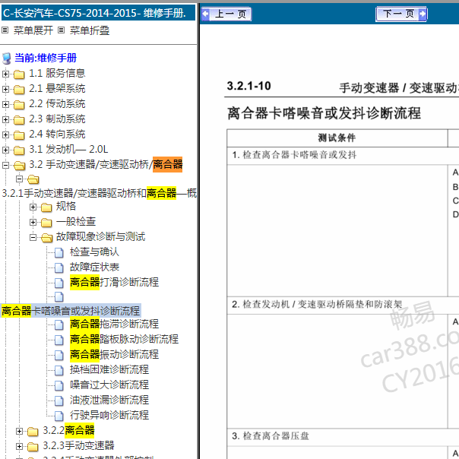This screenshot has width=459, height=459.
Task: Expand the 1.1 服务信息 node
Action: 5,74
